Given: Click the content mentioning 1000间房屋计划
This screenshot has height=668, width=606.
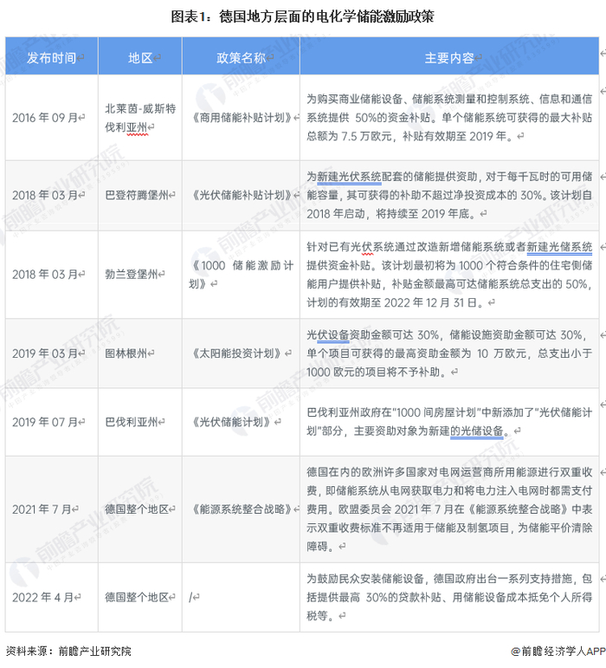Looking at the screenshot, I should click(x=449, y=422).
